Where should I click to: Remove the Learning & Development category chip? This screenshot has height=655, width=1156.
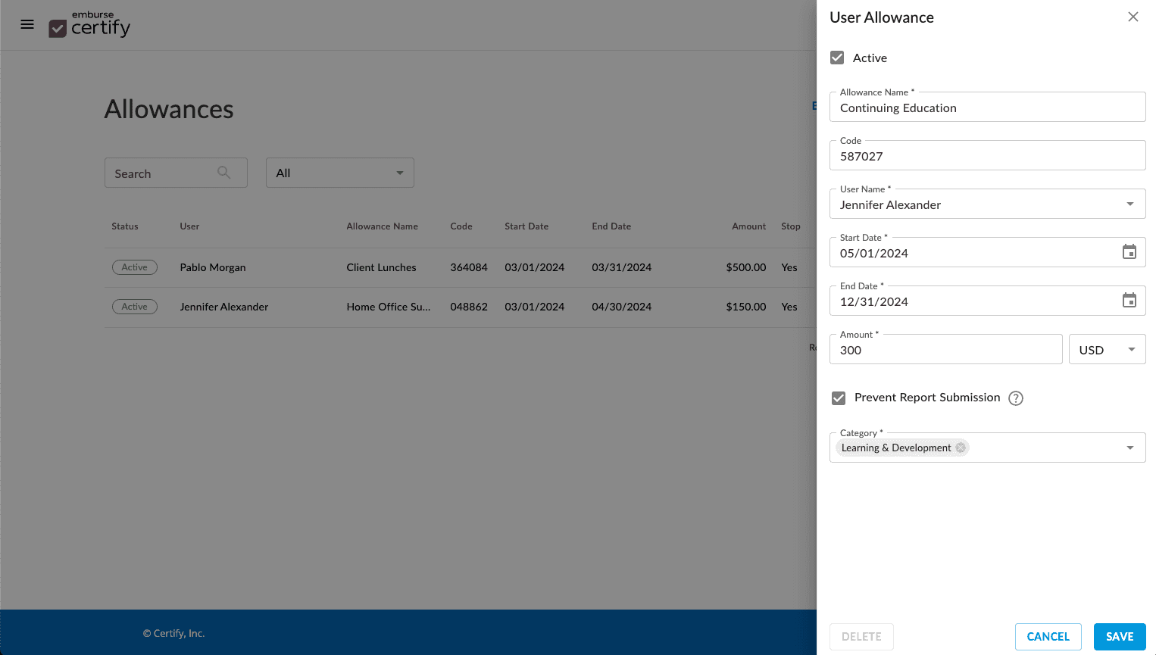[x=961, y=448]
